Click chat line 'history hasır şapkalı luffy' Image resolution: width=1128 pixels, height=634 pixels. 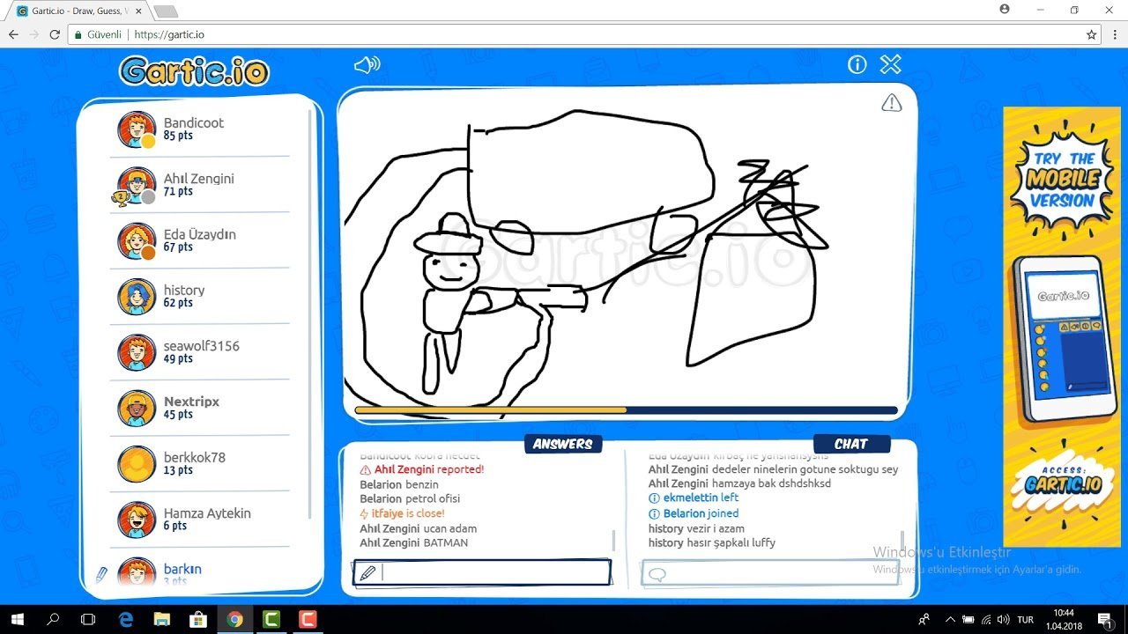pyautogui.click(x=712, y=543)
